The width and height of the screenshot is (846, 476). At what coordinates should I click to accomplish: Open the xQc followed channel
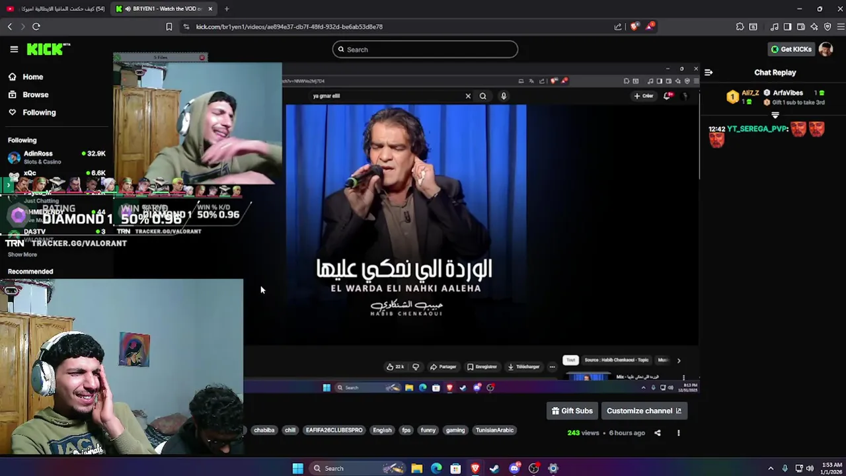[x=57, y=173]
